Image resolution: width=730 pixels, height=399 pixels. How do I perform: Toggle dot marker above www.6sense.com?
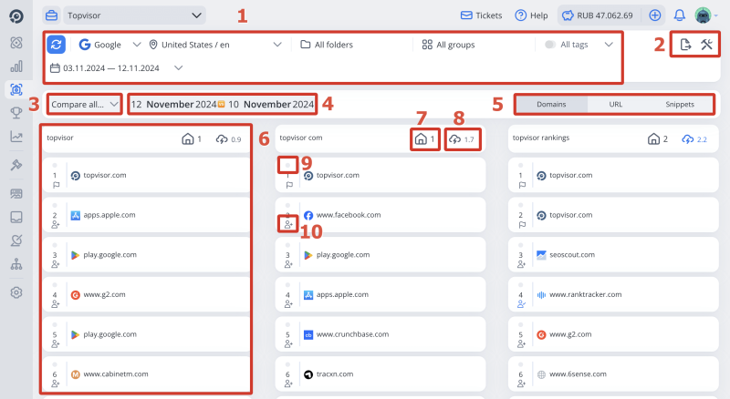click(520, 364)
